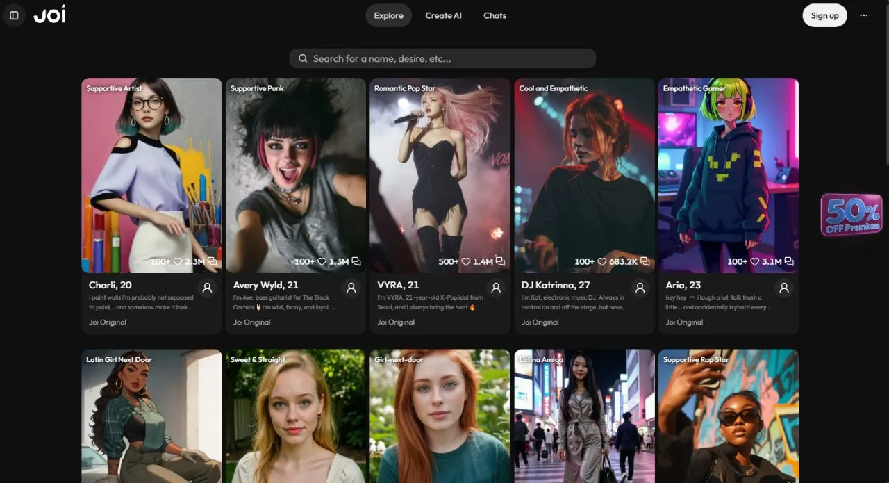
Task: Click the profile icon on VYRA's card
Action: [496, 288]
